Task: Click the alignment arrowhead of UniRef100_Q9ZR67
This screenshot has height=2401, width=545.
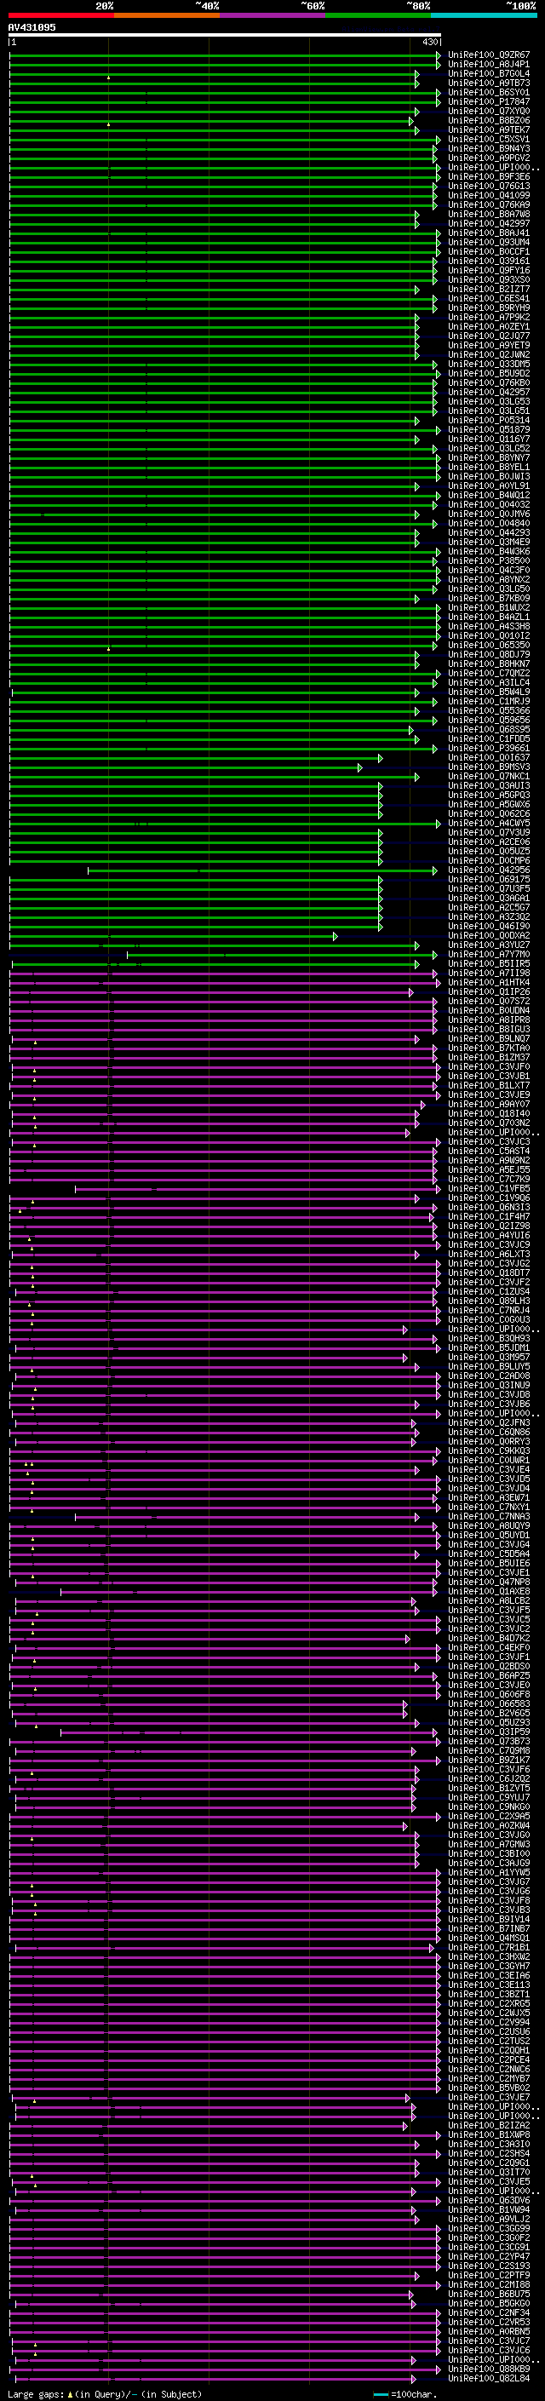Action: point(438,55)
